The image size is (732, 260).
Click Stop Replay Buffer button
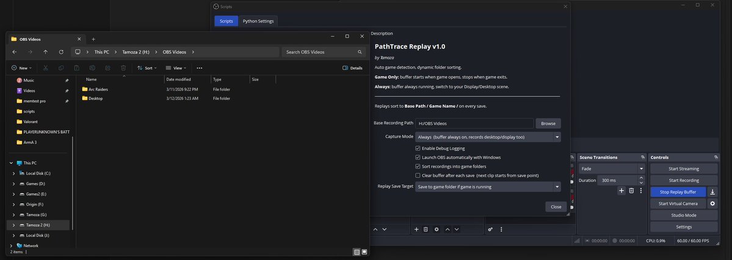[678, 192]
